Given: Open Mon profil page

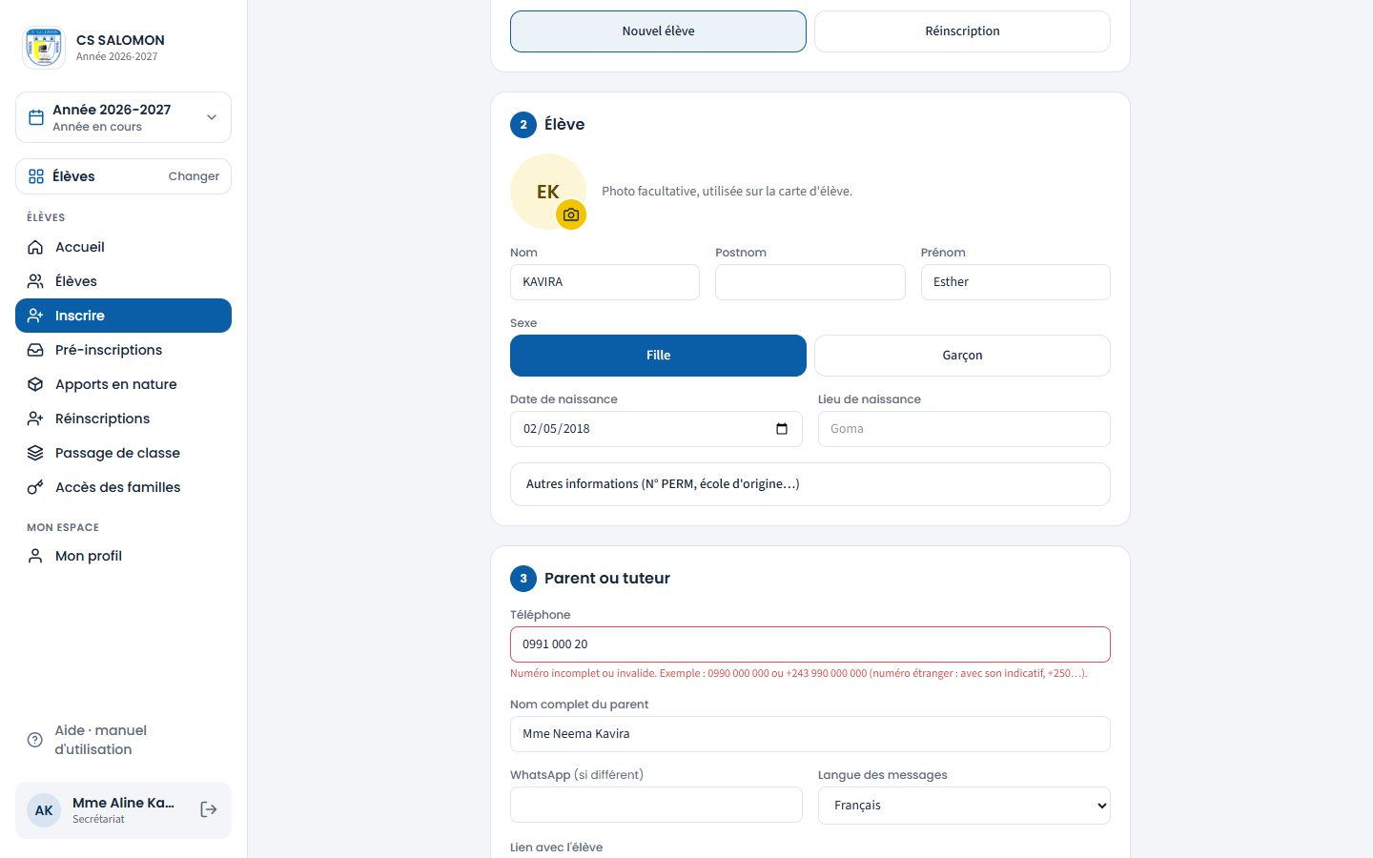Looking at the screenshot, I should pyautogui.click(x=123, y=556).
